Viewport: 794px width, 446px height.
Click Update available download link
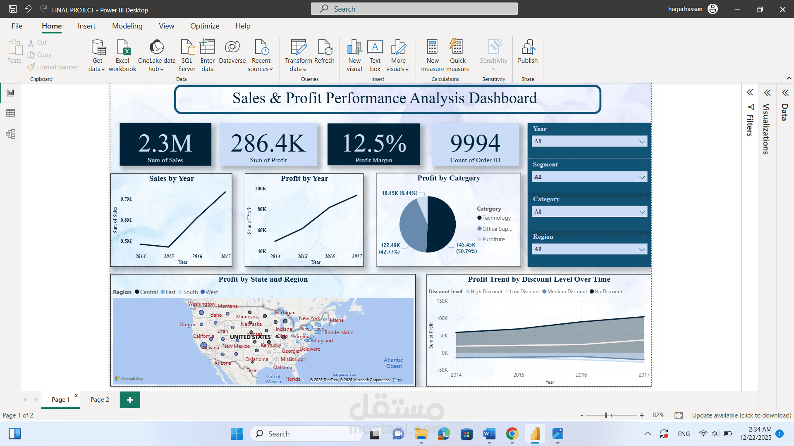pyautogui.click(x=741, y=415)
